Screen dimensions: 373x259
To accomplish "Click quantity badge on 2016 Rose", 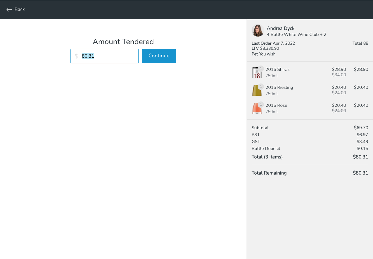I will (261, 104).
